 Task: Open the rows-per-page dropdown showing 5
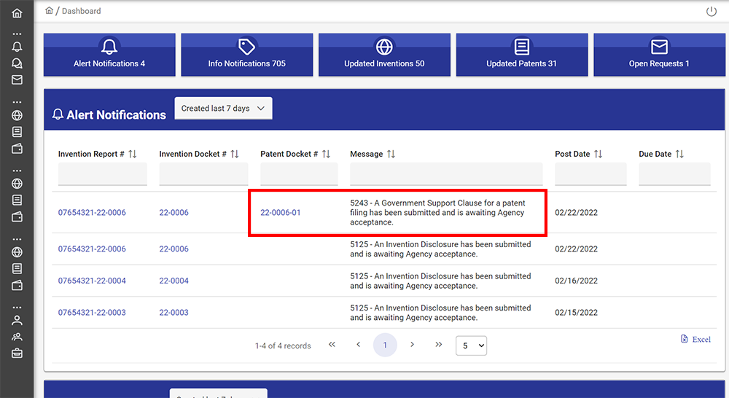tap(471, 346)
